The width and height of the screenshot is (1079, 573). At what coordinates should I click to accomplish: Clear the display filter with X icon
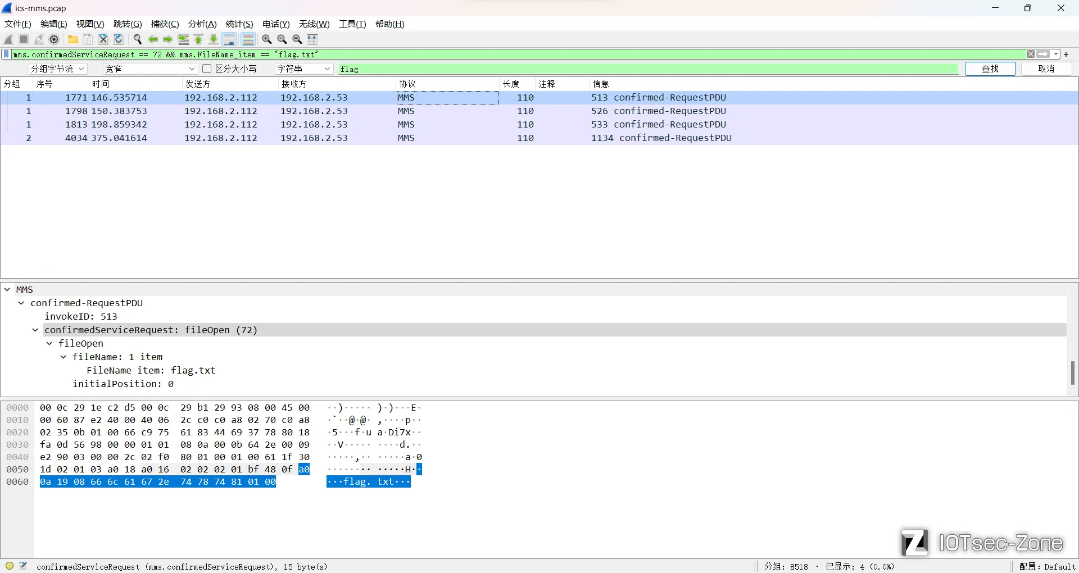point(1030,54)
